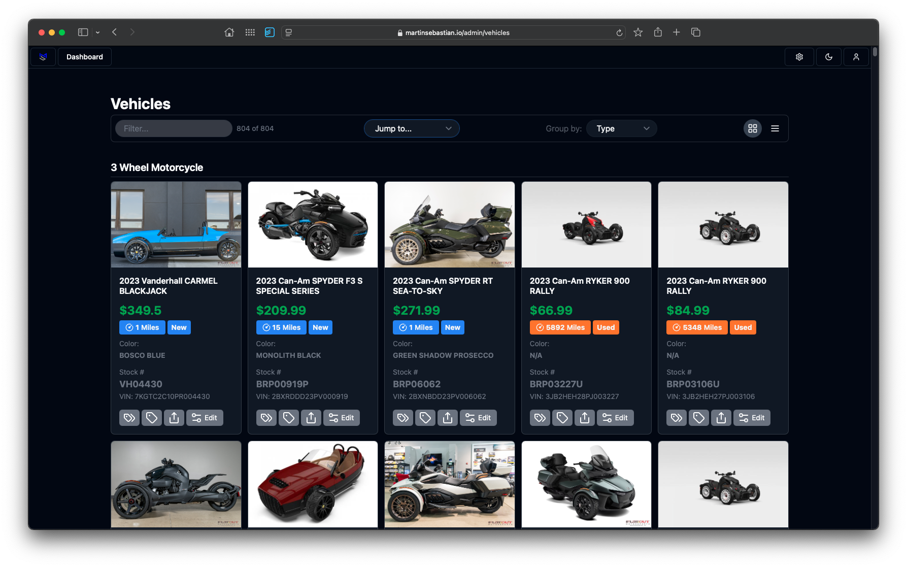The image size is (907, 567).
Task: Click the 5348 Miles badge
Action: [697, 327]
